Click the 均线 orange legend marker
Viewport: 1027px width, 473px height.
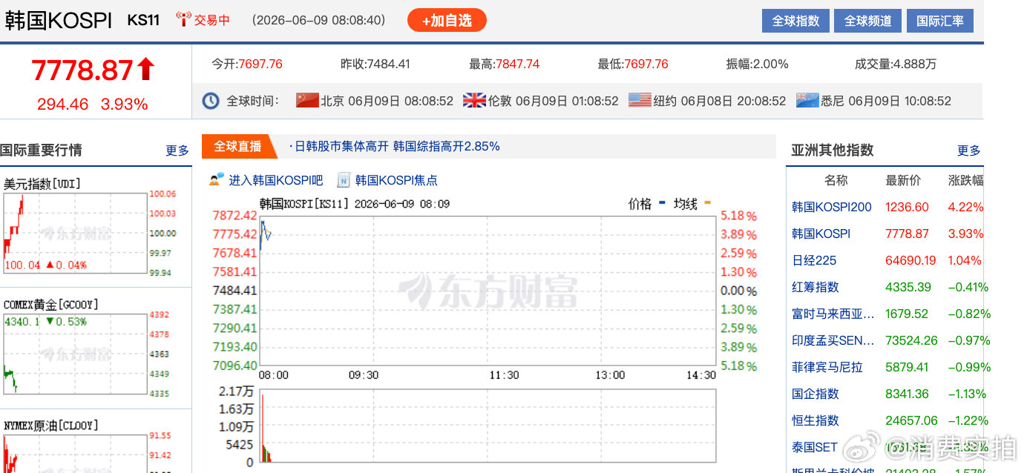(x=707, y=202)
